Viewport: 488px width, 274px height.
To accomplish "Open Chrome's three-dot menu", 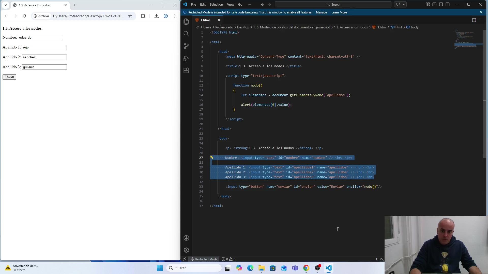I will (175, 16).
